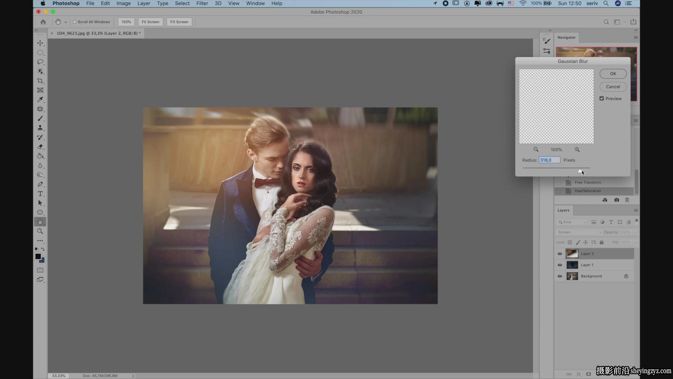Screen dimensions: 673x379
Task: Open the Image menu
Action: coord(123,3)
